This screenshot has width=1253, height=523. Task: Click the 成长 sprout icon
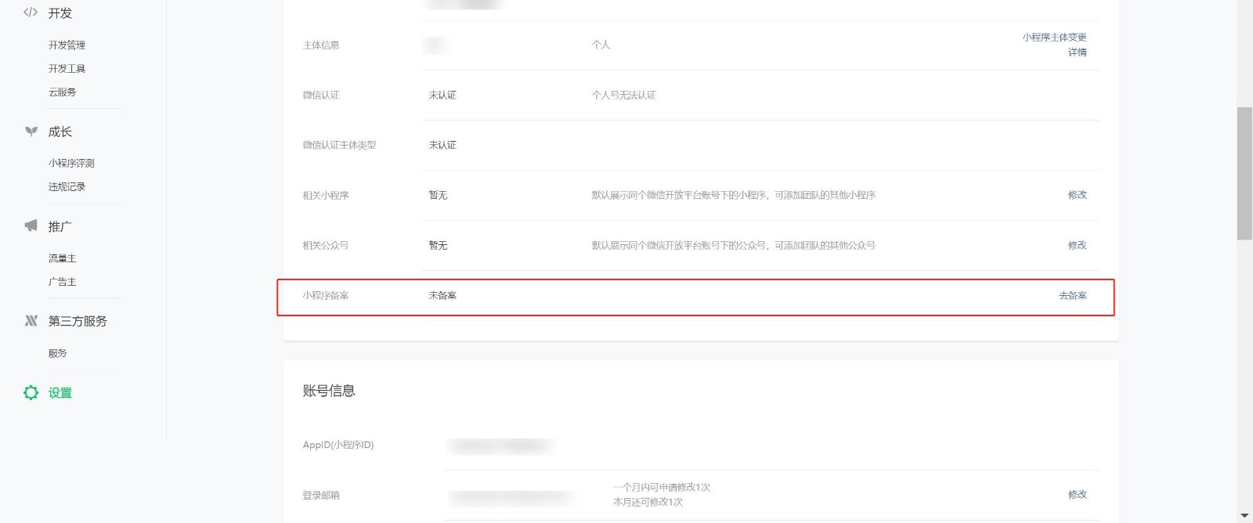tap(31, 132)
